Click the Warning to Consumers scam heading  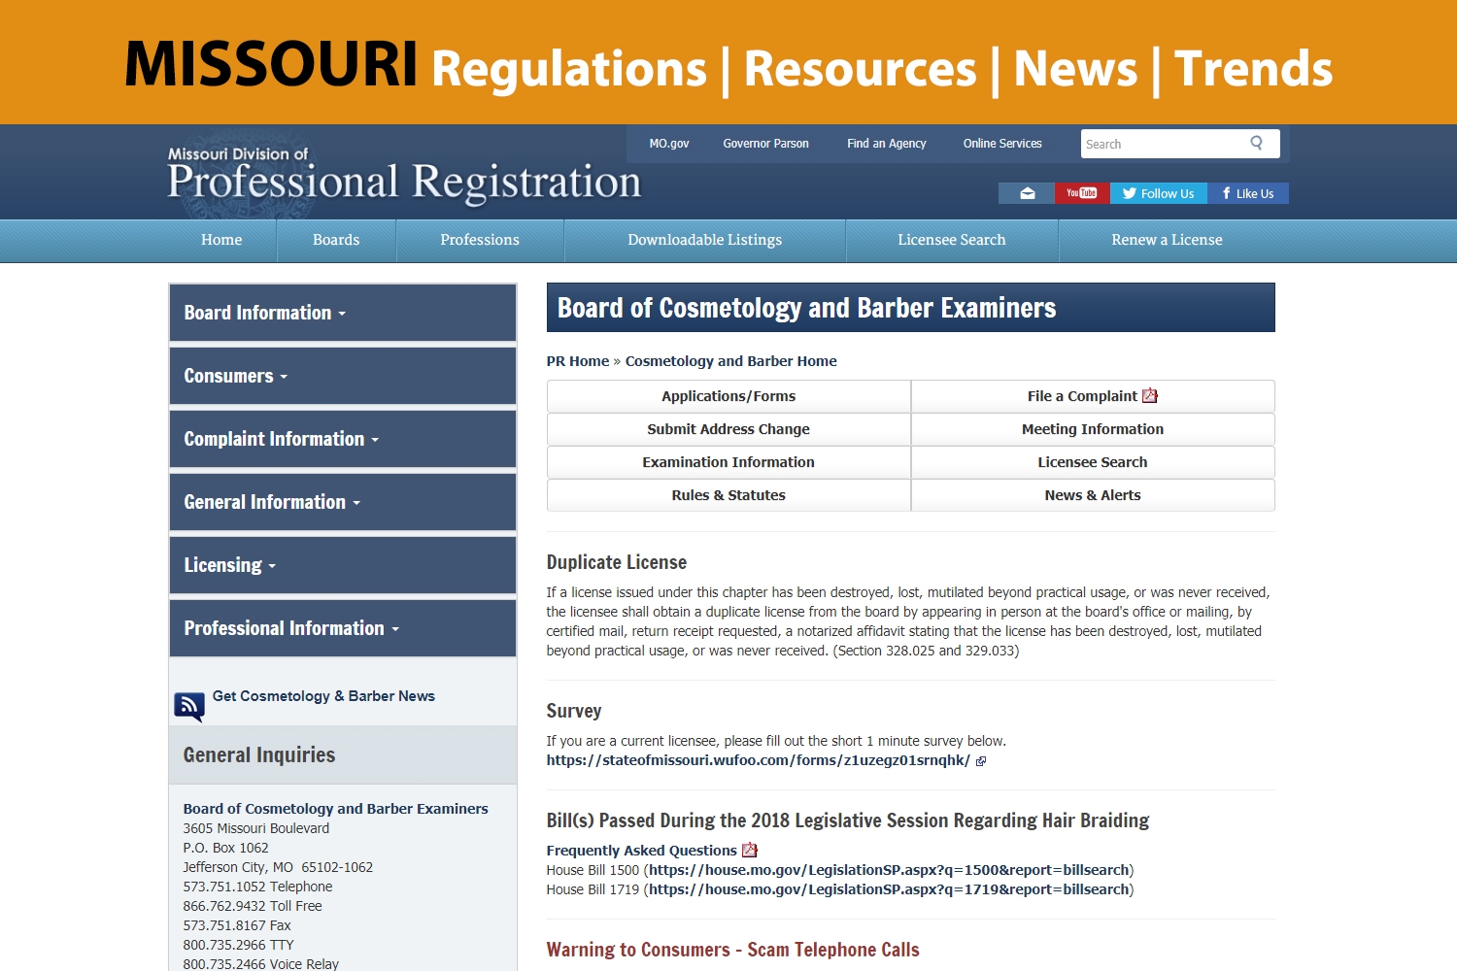point(732,950)
